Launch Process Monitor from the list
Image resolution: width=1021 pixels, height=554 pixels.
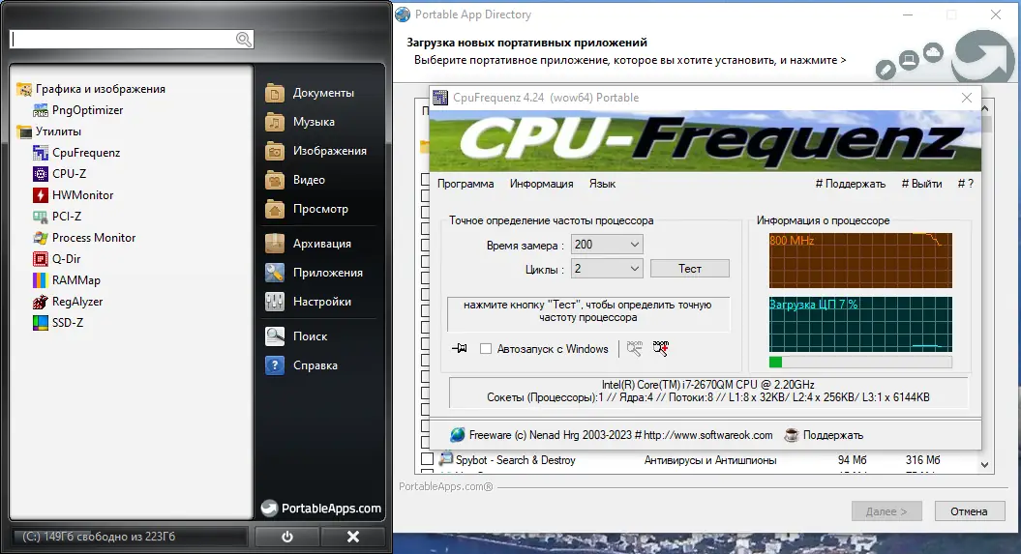coord(84,238)
